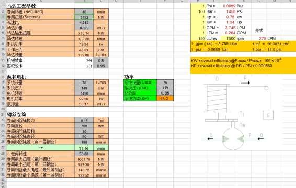Click the 4.582 reduction ratio cell

click(x=84, y=22)
